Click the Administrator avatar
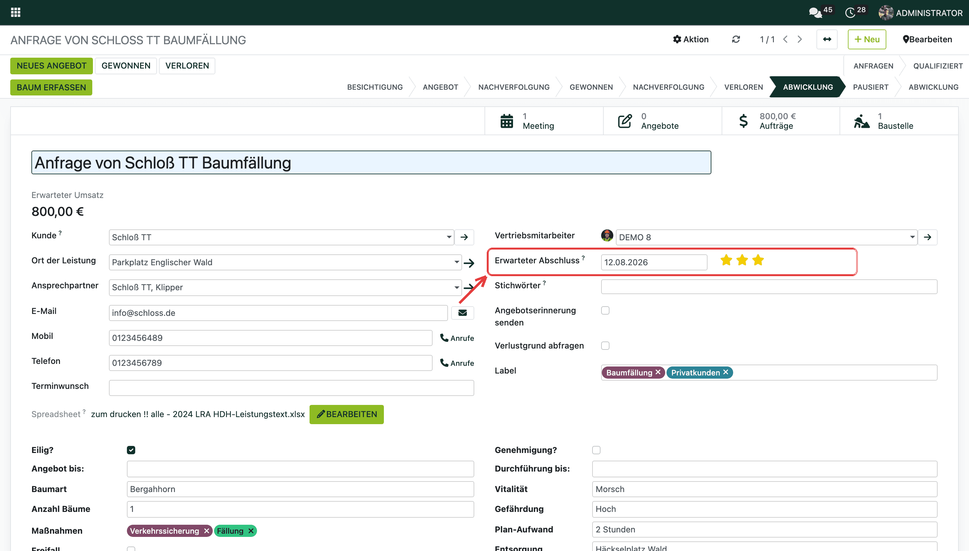This screenshot has width=969, height=551. [x=886, y=13]
